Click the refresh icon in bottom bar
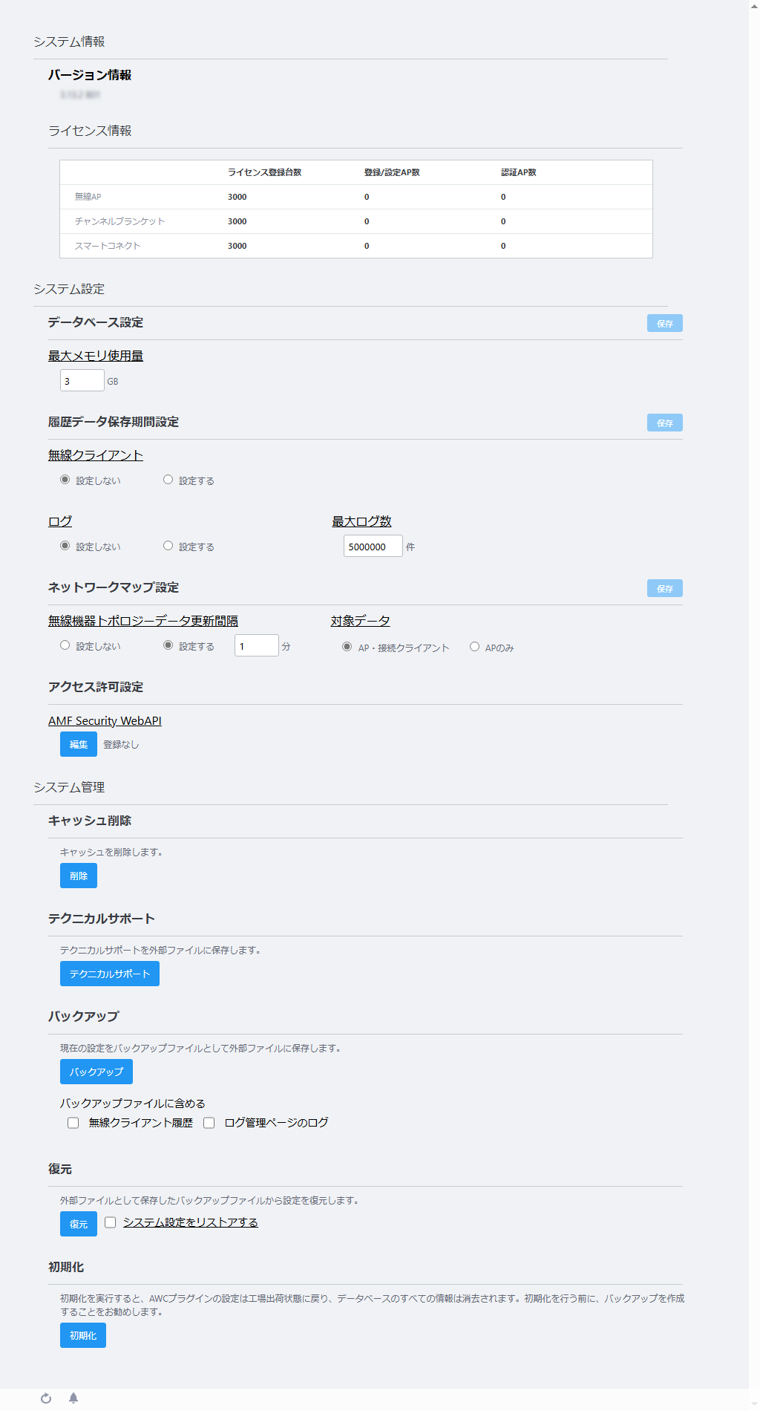 (x=46, y=1398)
